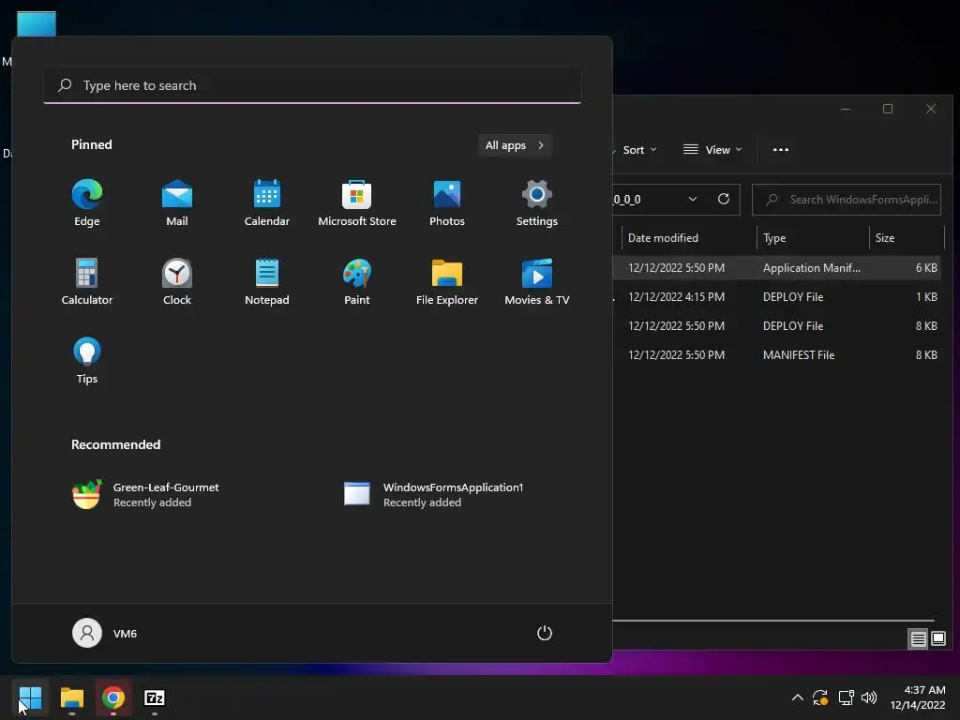Open the clock and date flyout
The height and width of the screenshot is (720, 960).
[917, 697]
